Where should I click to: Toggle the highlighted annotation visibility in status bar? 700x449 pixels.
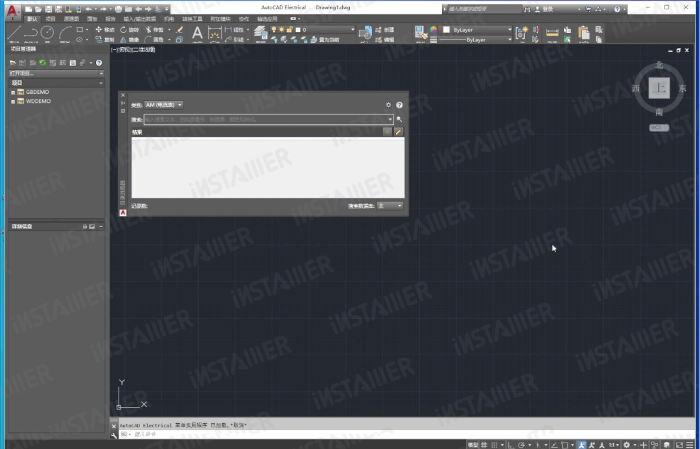click(x=581, y=444)
